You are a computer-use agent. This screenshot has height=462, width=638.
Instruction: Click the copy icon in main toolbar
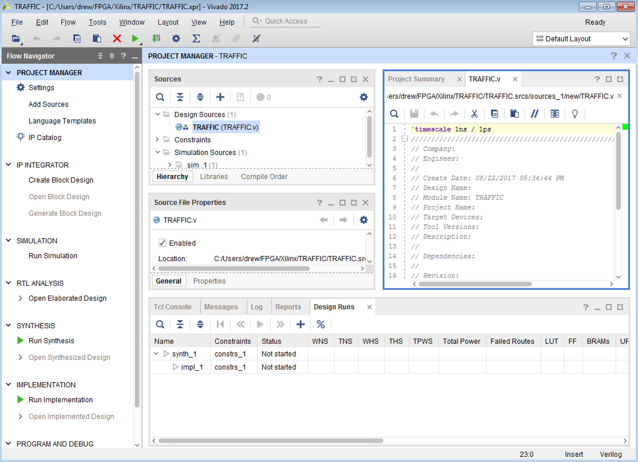77,38
